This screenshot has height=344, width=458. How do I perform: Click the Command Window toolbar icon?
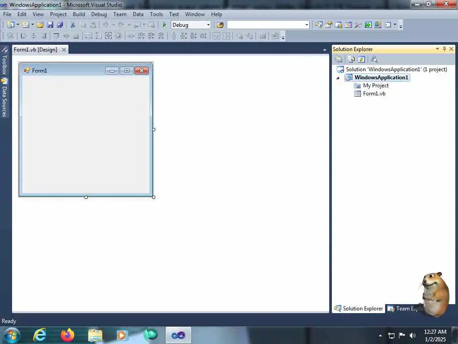click(x=388, y=25)
